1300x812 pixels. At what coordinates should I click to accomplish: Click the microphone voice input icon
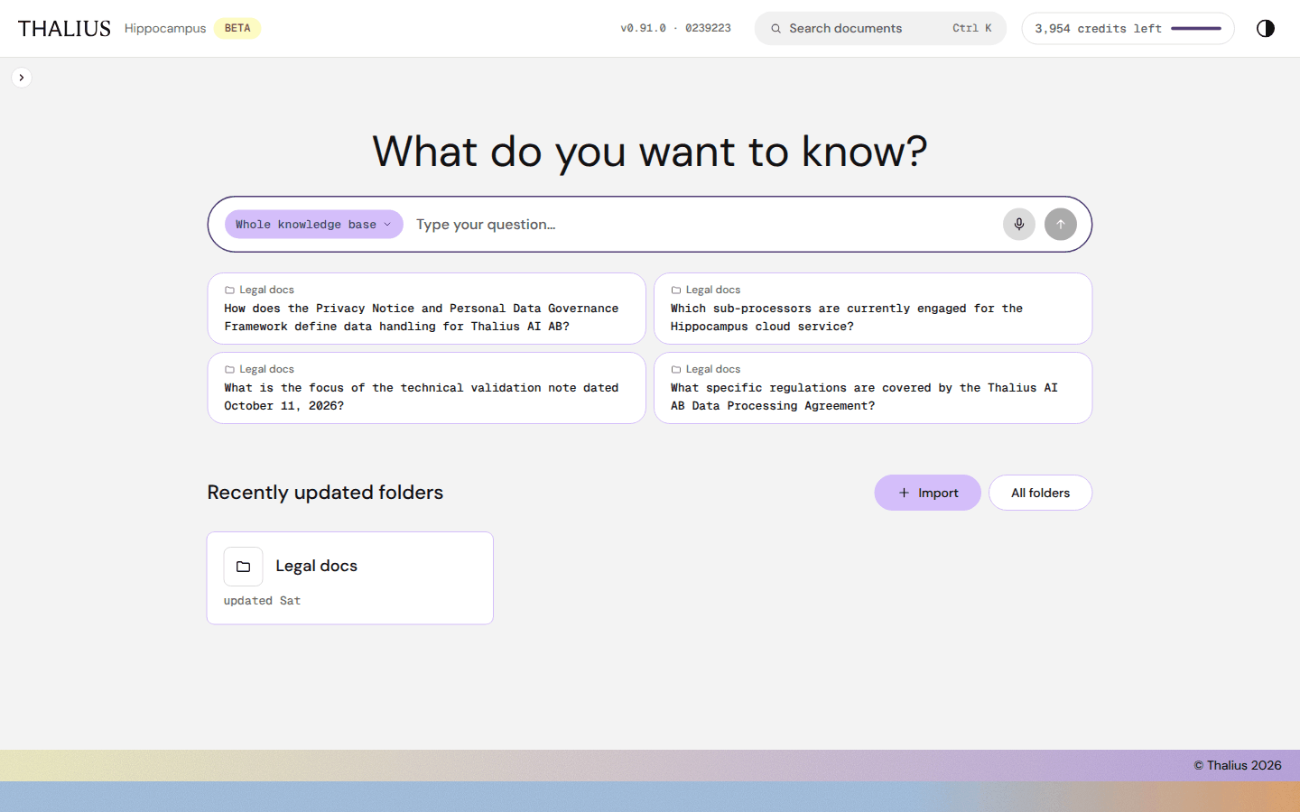[1019, 225]
